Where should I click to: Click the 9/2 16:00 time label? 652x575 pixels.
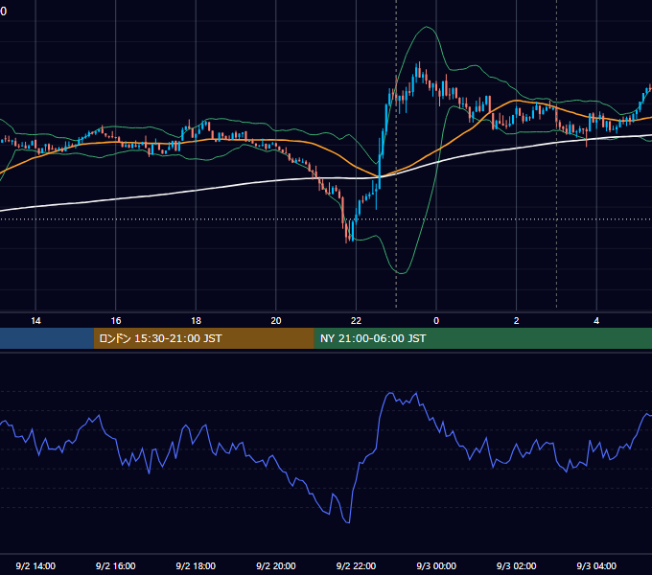pyautogui.click(x=116, y=565)
